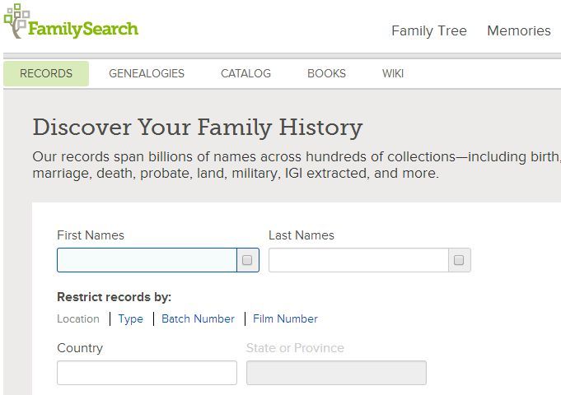Click the Discover Your Family History heading
The image size is (561, 395).
pos(198,128)
